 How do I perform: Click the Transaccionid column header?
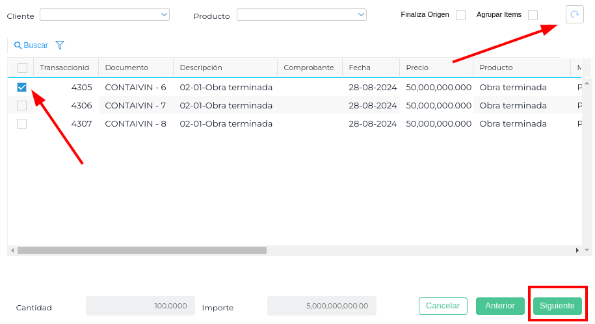tap(64, 68)
